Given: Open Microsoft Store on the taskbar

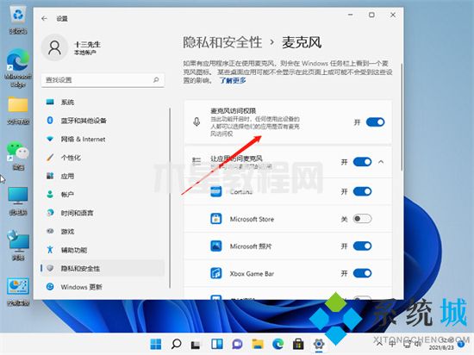Looking at the screenshot, I should (x=298, y=344).
